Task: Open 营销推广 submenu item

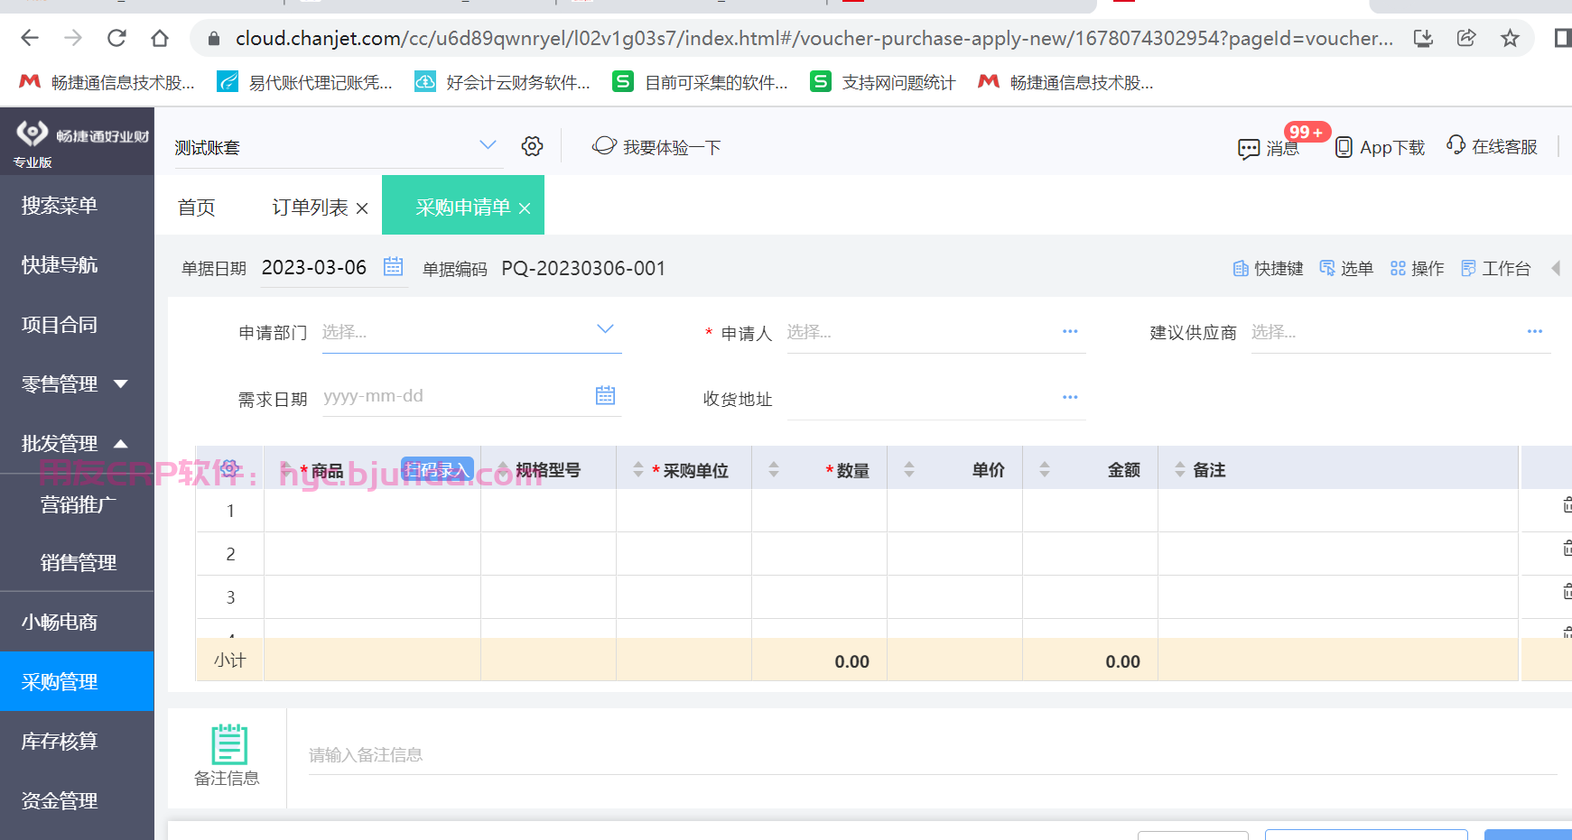Action: click(x=77, y=504)
